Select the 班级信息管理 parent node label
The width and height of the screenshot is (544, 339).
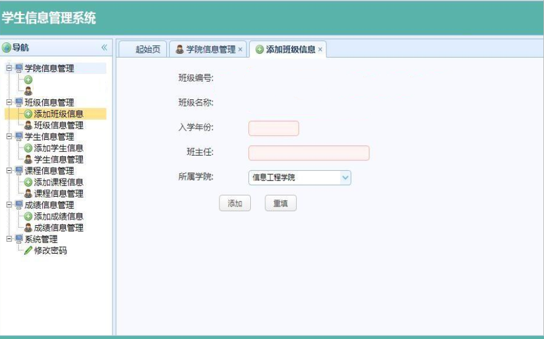click(x=50, y=102)
